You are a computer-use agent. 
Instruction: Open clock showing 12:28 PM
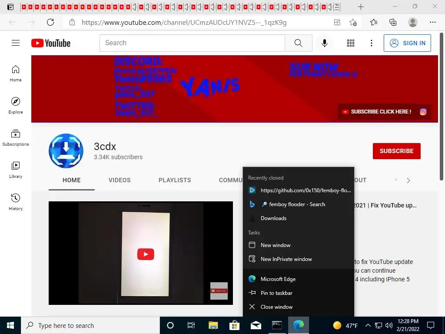click(x=408, y=325)
